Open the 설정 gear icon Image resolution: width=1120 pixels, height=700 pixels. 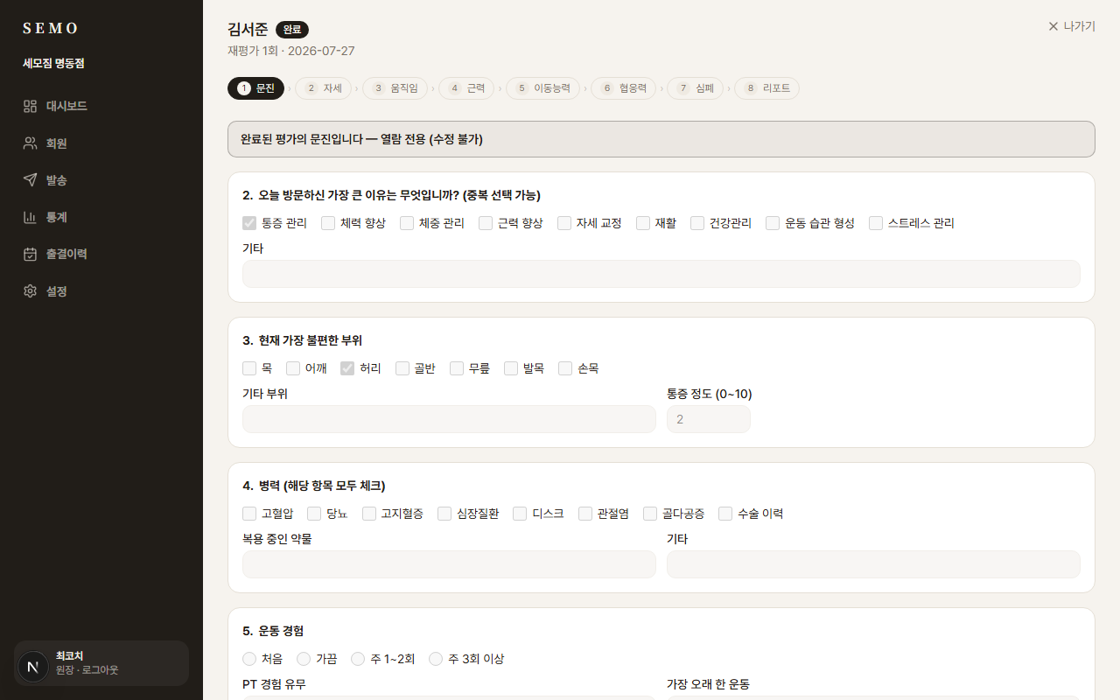(x=30, y=290)
